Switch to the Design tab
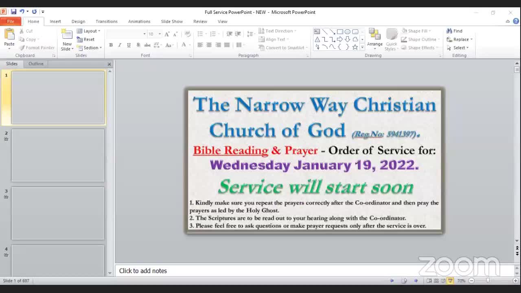 (x=78, y=22)
